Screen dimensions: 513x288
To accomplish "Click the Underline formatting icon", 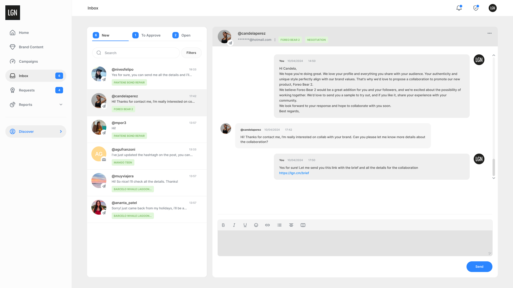I will point(245,225).
